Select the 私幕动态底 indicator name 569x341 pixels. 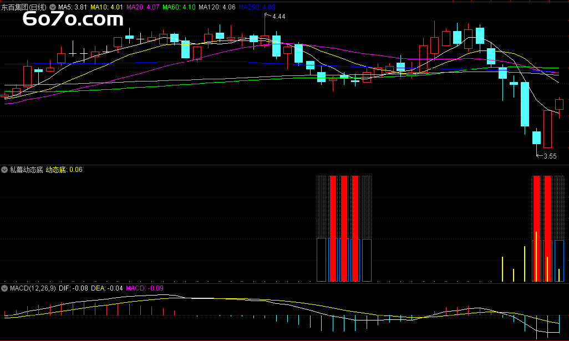click(26, 170)
